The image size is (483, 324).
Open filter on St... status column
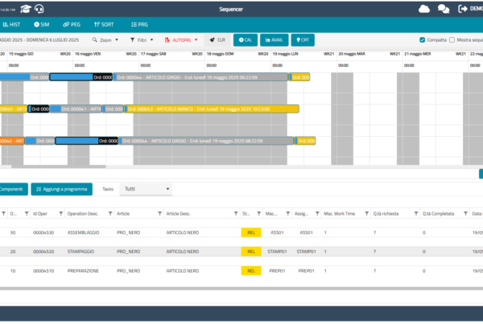pyautogui.click(x=258, y=214)
